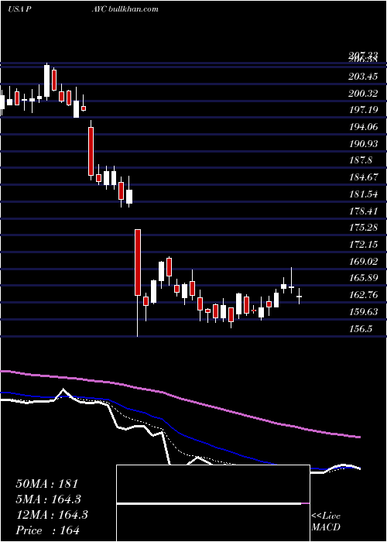Viewport: 387px width, 542px height.
Task: Click the last candle on the chart
Action: (300, 296)
